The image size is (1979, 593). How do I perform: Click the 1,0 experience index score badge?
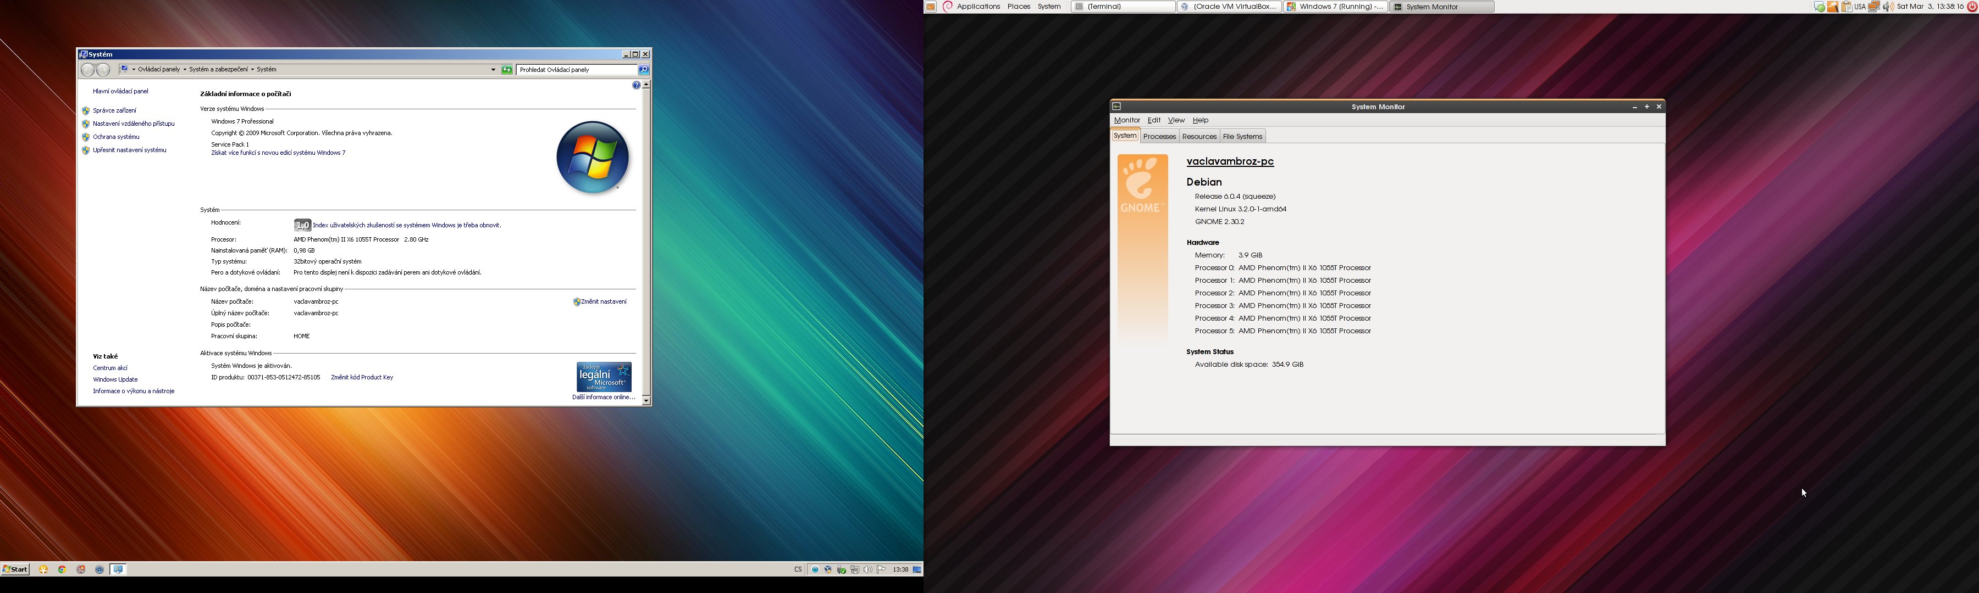(x=303, y=225)
